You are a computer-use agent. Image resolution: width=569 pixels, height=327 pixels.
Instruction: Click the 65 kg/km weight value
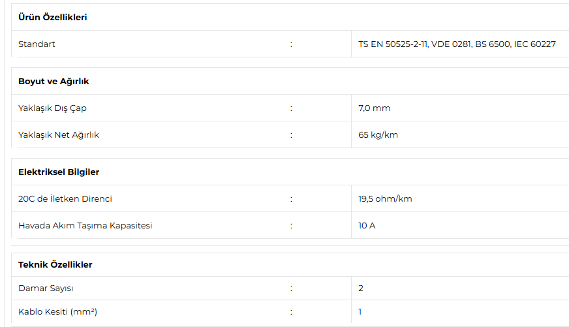pos(378,135)
